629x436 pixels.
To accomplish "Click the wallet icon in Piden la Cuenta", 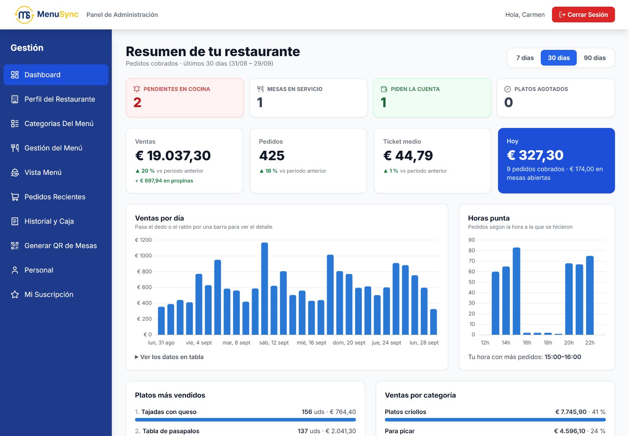I will 384,89.
